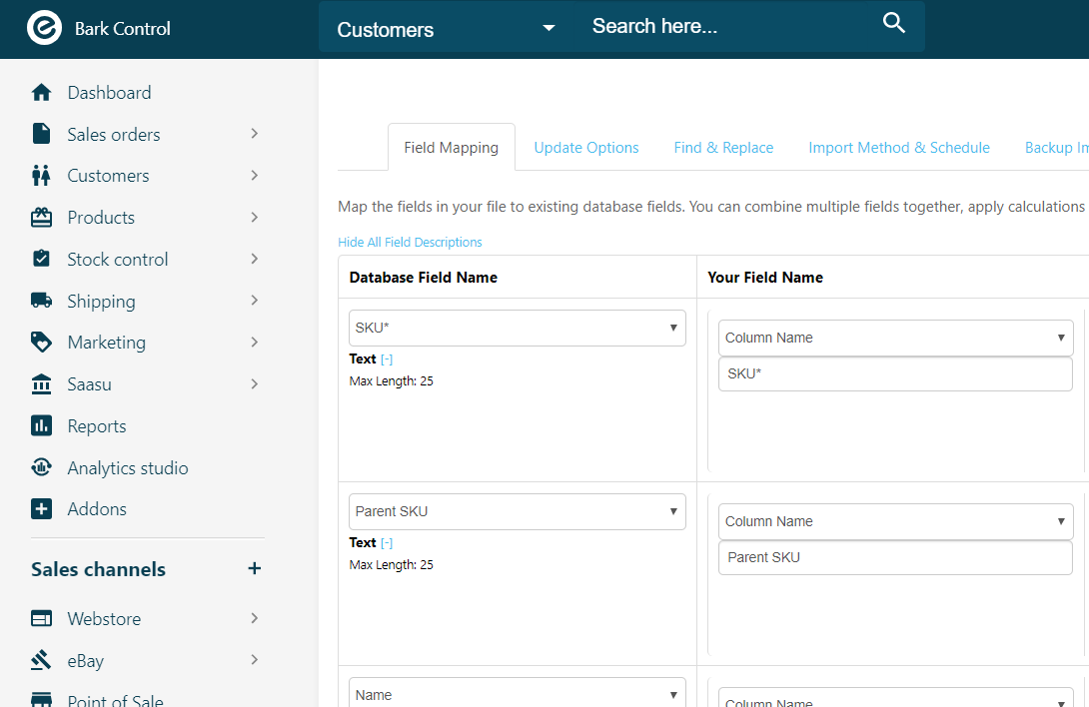Expand the Stock control chevron
The image size is (1089, 707).
click(x=254, y=259)
